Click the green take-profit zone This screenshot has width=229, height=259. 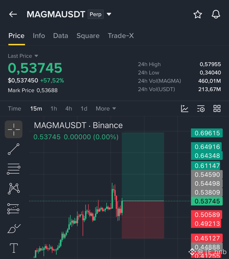pyautogui.click(x=143, y=167)
